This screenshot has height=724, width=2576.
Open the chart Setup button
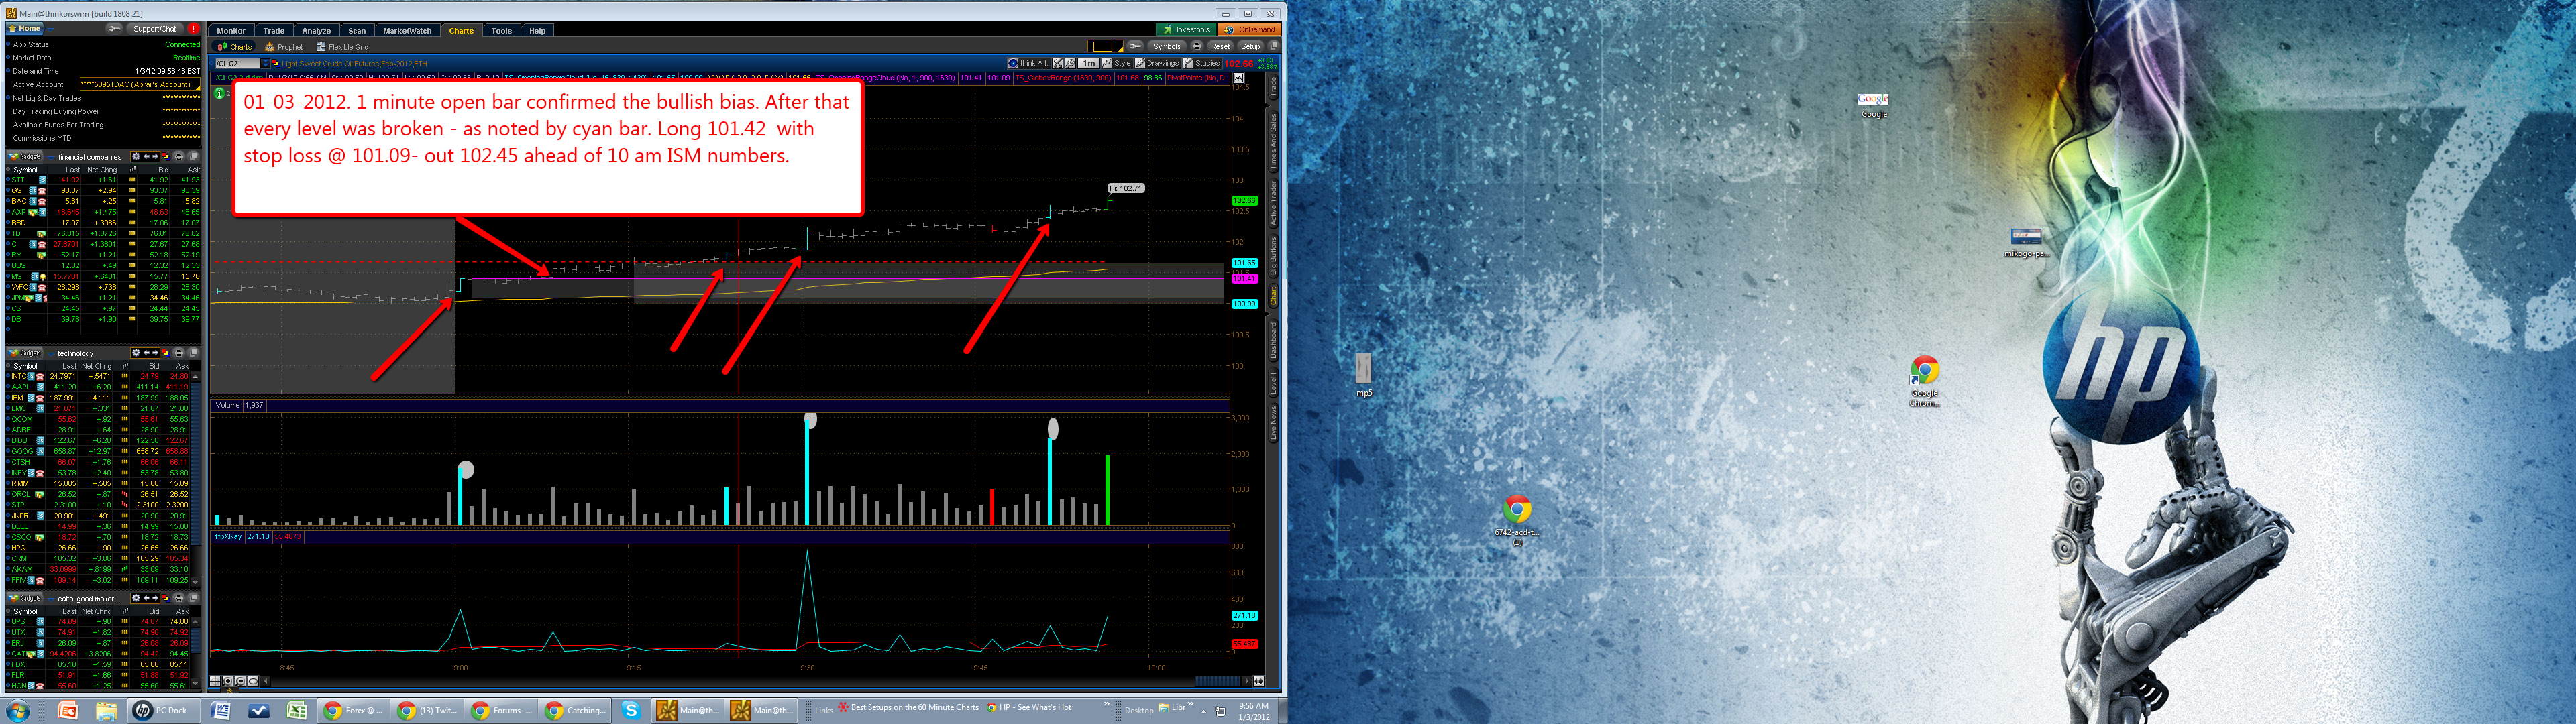coord(1251,46)
